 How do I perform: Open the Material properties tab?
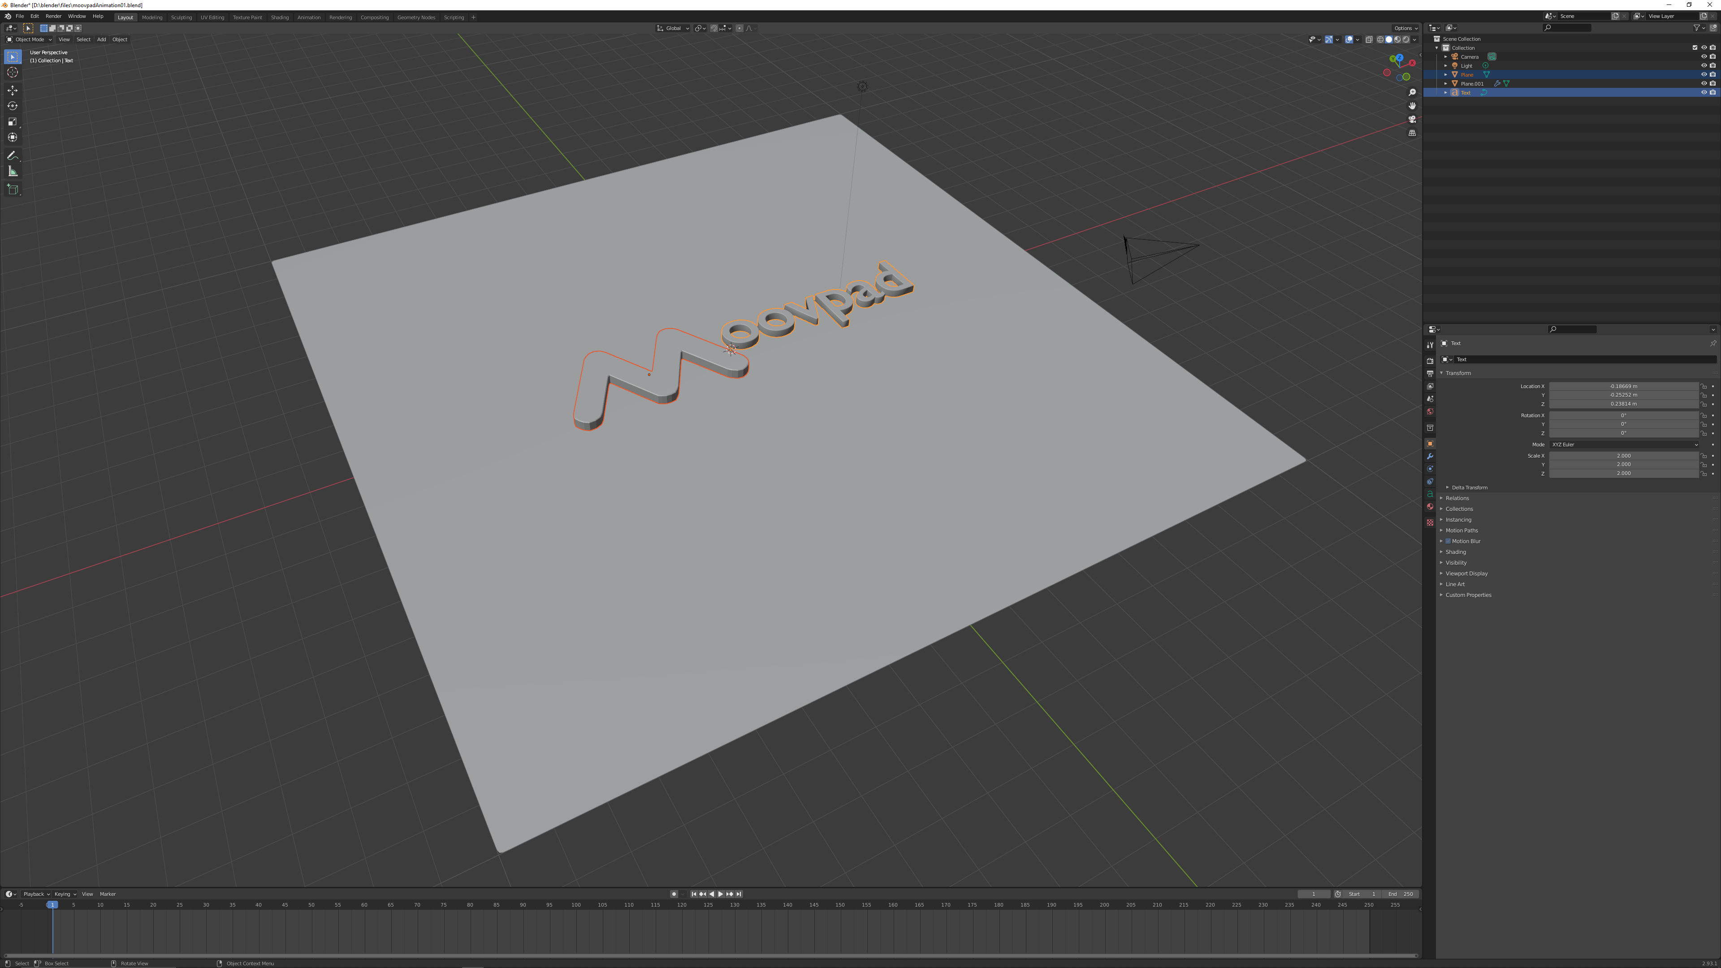1430,506
